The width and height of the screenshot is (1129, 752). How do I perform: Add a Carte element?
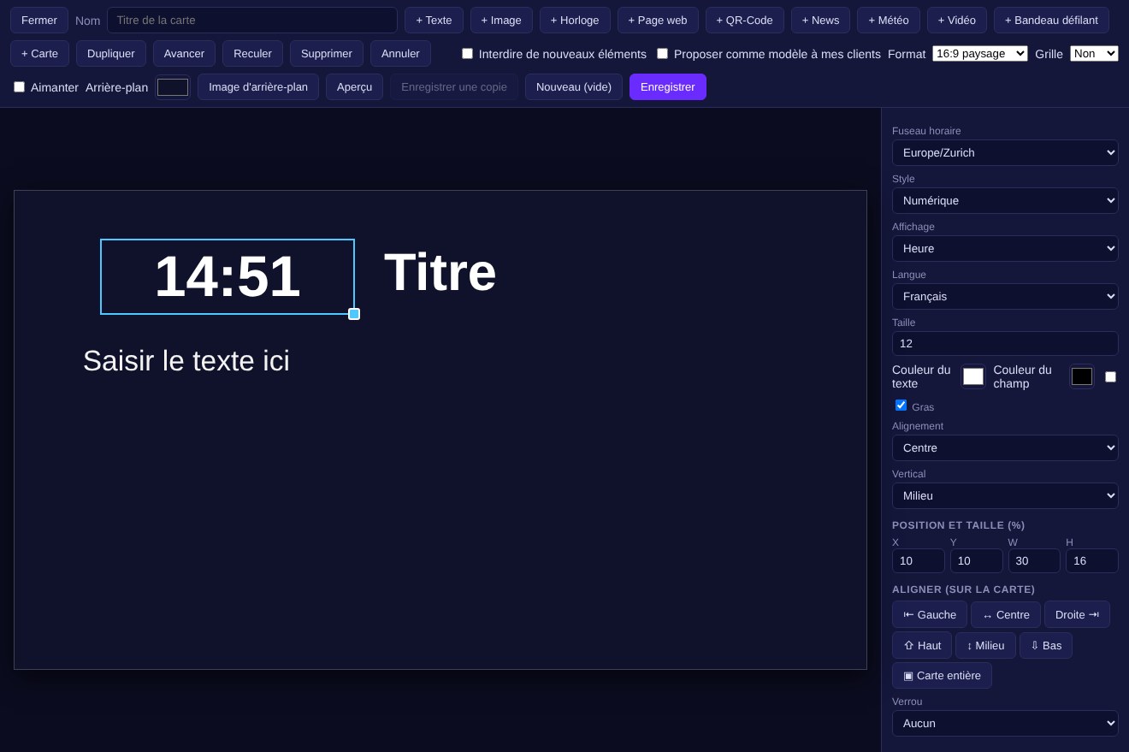pyautogui.click(x=39, y=54)
